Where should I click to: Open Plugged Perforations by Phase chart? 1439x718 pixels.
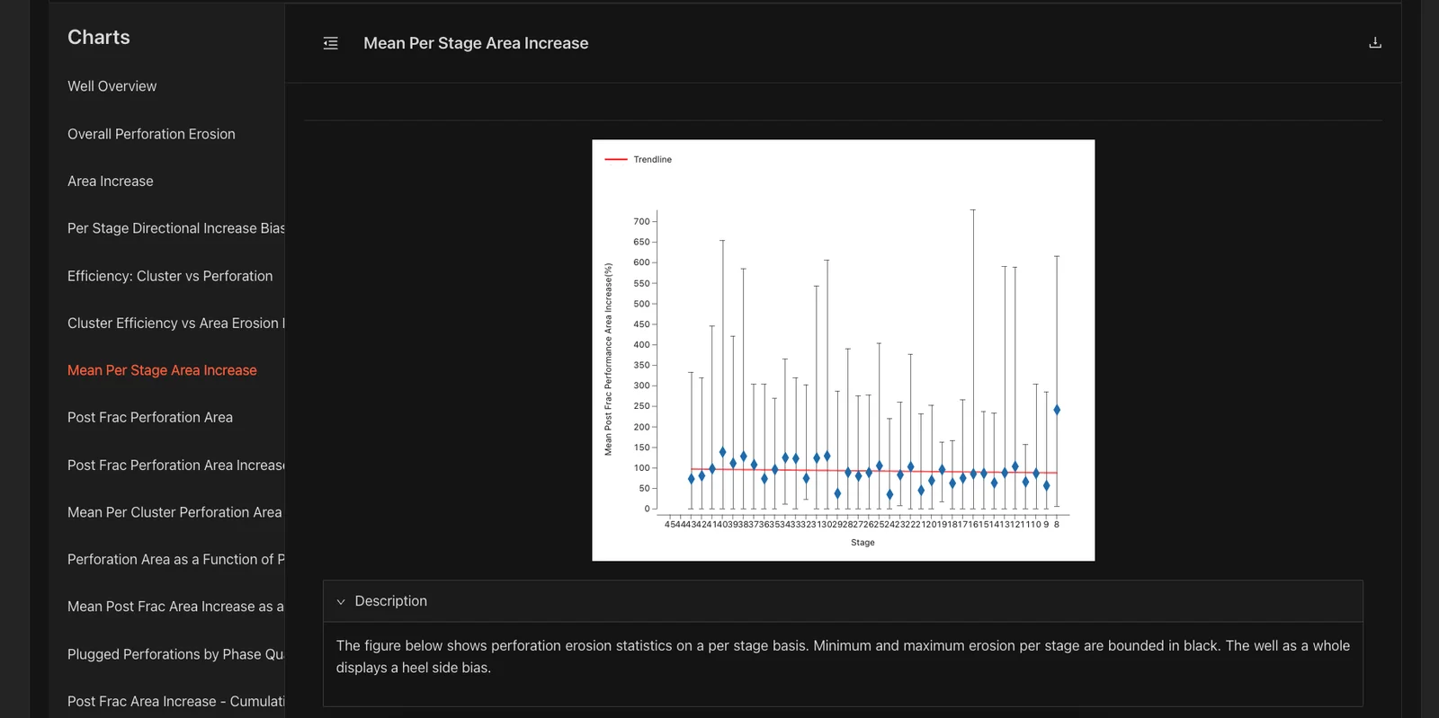pyautogui.click(x=176, y=654)
